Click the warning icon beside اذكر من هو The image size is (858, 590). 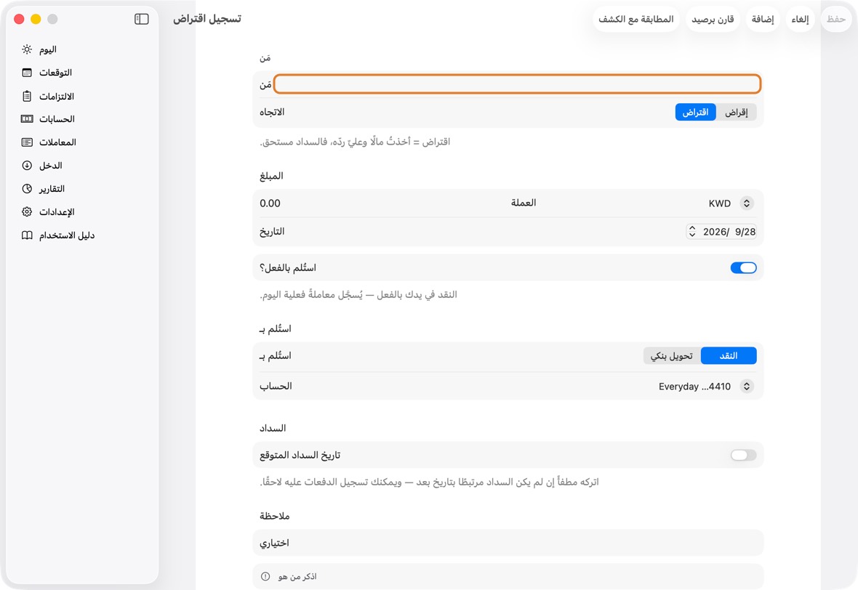tap(265, 576)
